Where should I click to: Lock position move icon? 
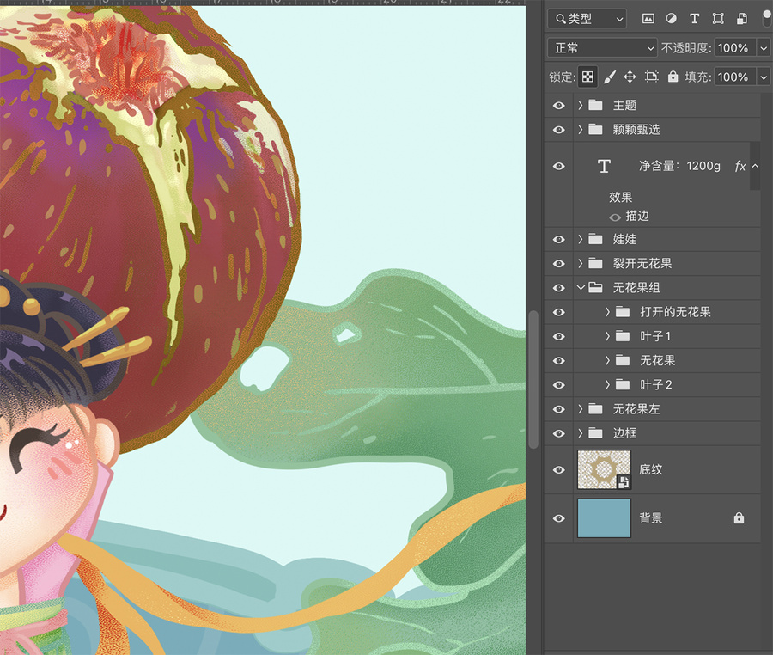tap(630, 77)
